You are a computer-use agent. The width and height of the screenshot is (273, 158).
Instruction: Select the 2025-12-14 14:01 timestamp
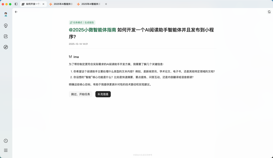pyautogui.click(x=78, y=44)
